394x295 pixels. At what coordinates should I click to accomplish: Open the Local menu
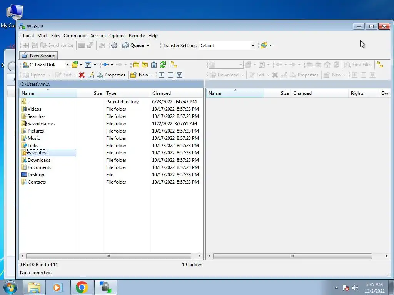point(28,36)
